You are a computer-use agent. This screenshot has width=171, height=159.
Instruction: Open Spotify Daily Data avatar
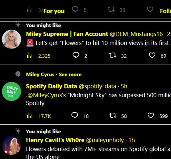pos(11,91)
